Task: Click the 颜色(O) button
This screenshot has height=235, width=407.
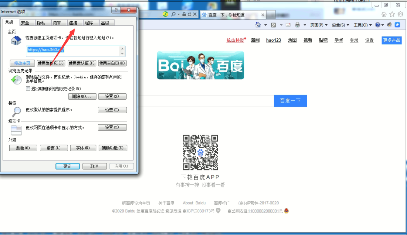Action: (x=23, y=148)
